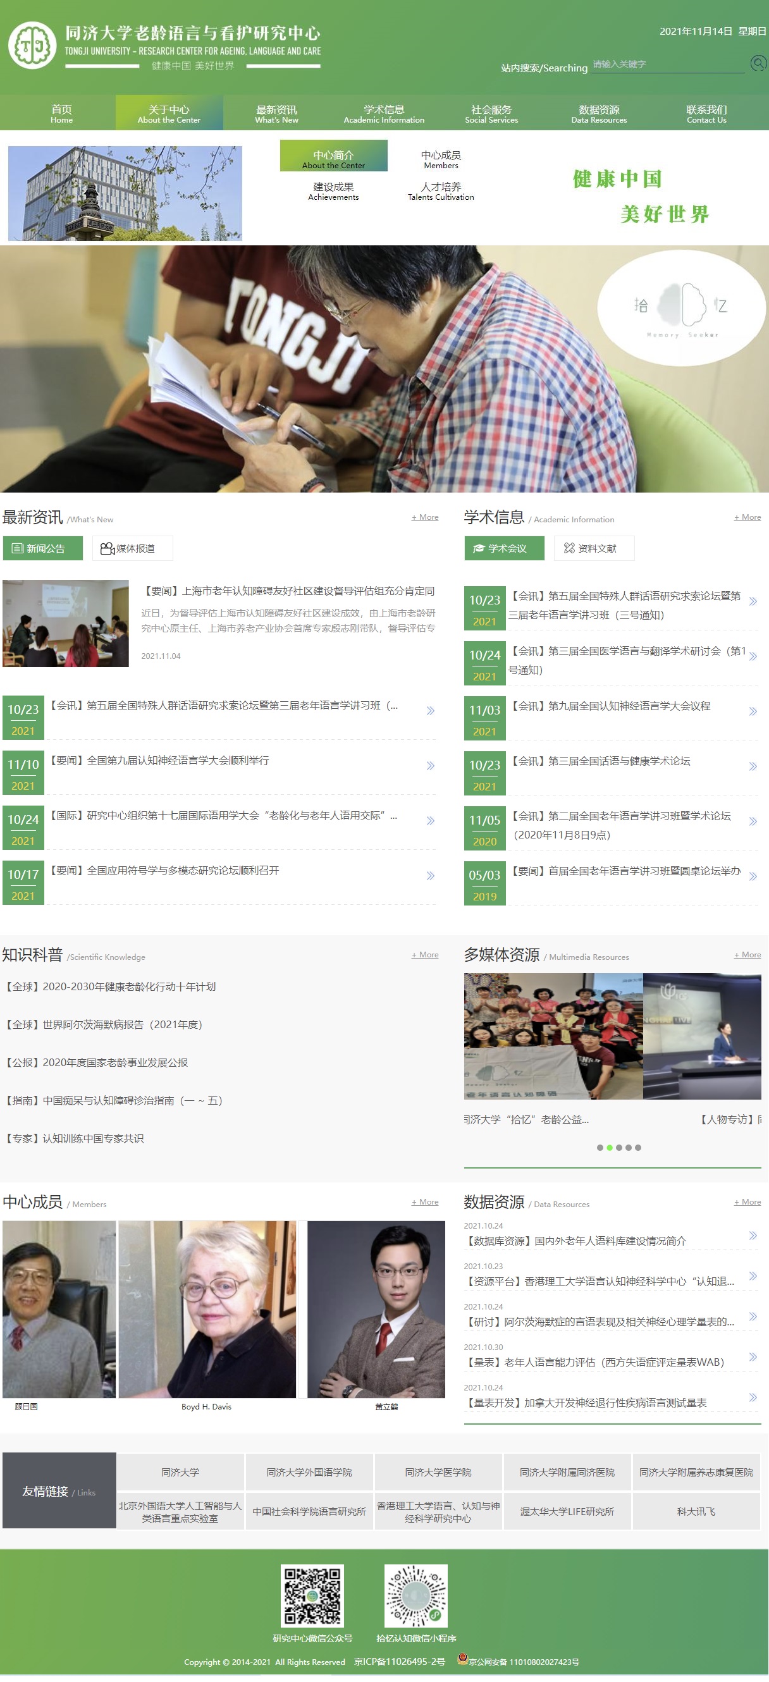Image resolution: width=769 pixels, height=1682 pixels.
Task: Switch to the 媒体报道 tab
Action: [133, 548]
